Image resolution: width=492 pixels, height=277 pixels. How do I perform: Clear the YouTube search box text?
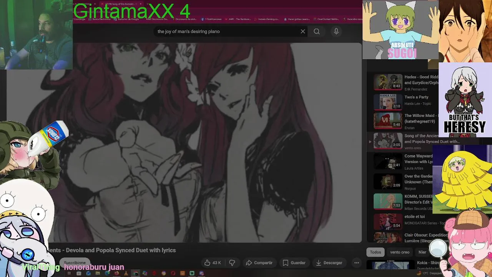tap(303, 32)
